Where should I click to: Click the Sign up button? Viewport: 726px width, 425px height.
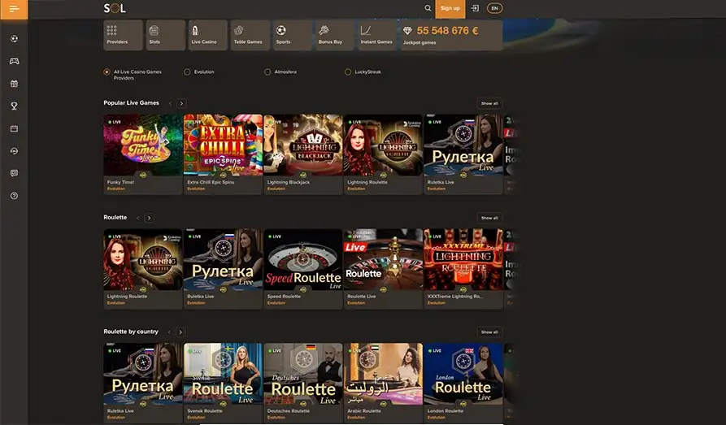[x=450, y=8]
